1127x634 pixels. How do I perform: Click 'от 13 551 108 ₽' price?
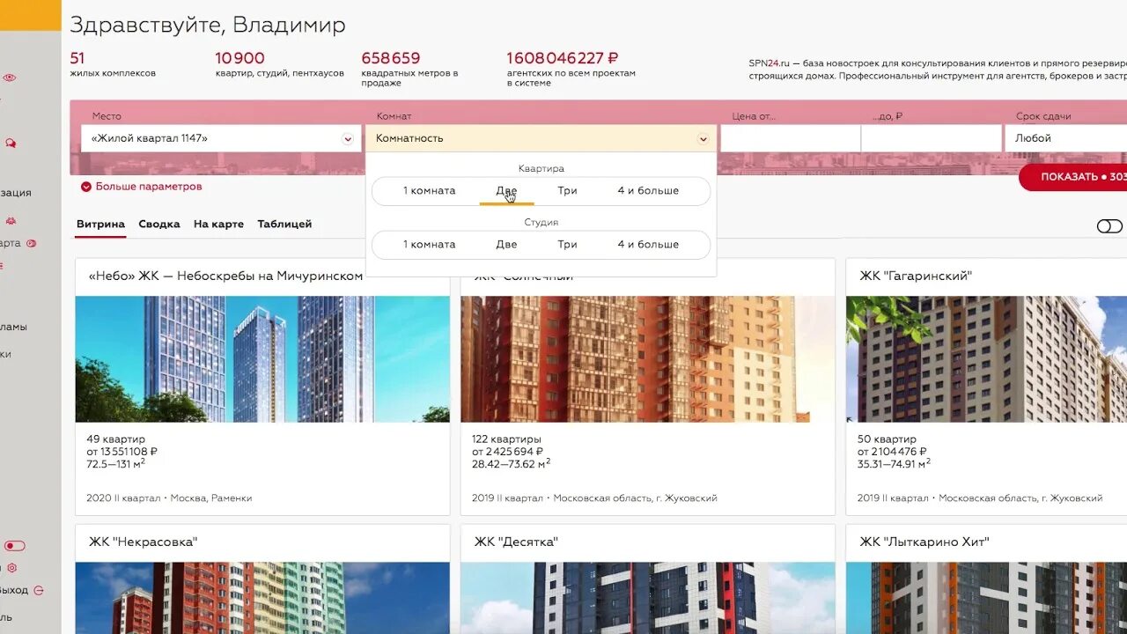pyautogui.click(x=122, y=452)
